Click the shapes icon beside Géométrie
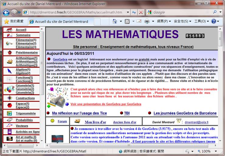Viewport: 225px width, 156px height. point(9,89)
